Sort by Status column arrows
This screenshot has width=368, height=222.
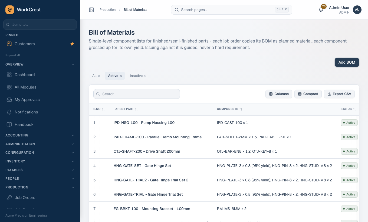(x=354, y=109)
